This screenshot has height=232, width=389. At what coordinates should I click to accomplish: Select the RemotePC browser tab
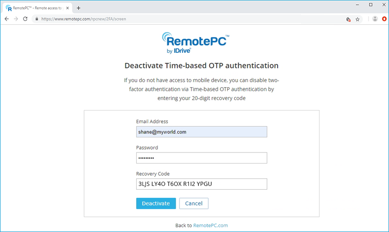[34, 8]
